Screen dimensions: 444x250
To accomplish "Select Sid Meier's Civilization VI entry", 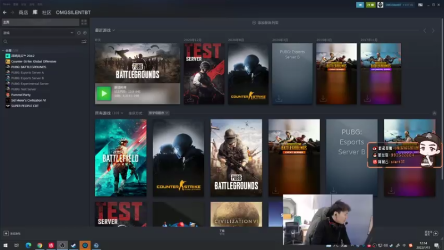I will 28,101.
